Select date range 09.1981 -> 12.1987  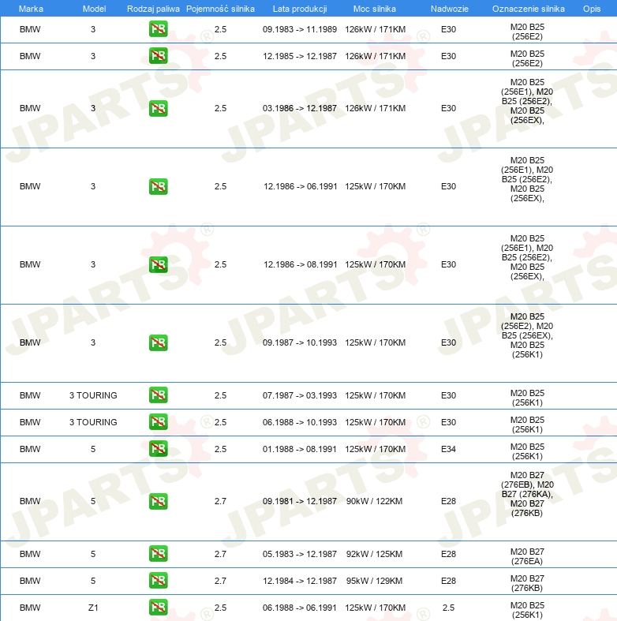[x=300, y=501]
